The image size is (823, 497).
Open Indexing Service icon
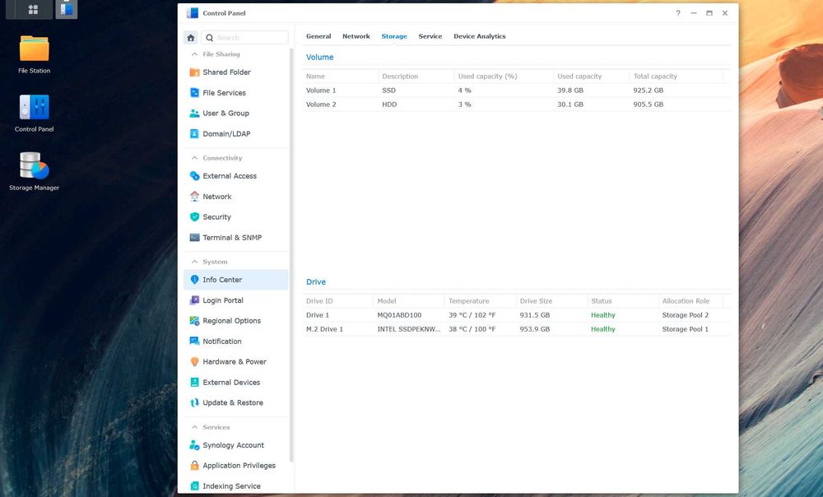[x=194, y=486]
